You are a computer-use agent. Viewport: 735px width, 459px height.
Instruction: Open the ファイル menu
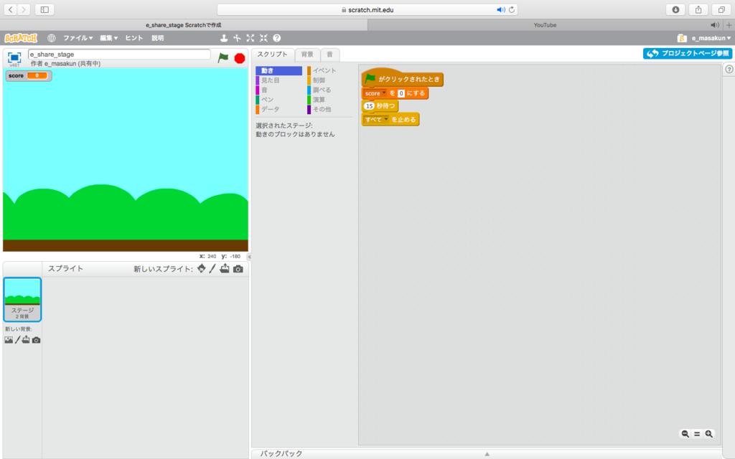pos(78,38)
